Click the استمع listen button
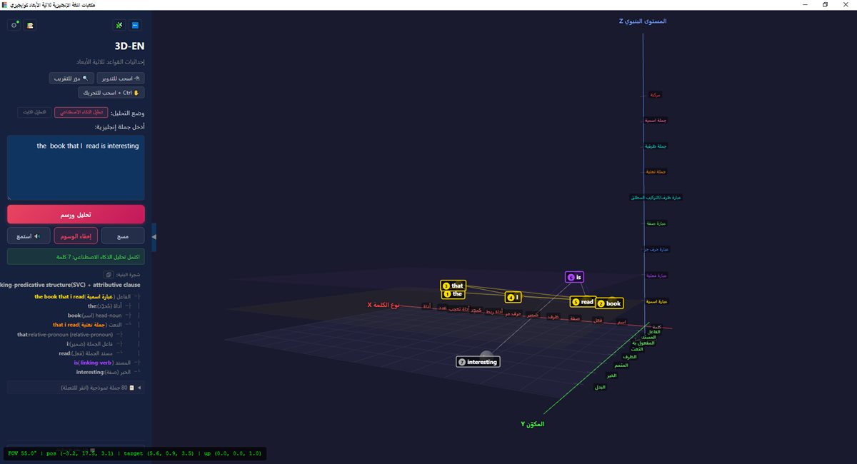 coord(29,236)
